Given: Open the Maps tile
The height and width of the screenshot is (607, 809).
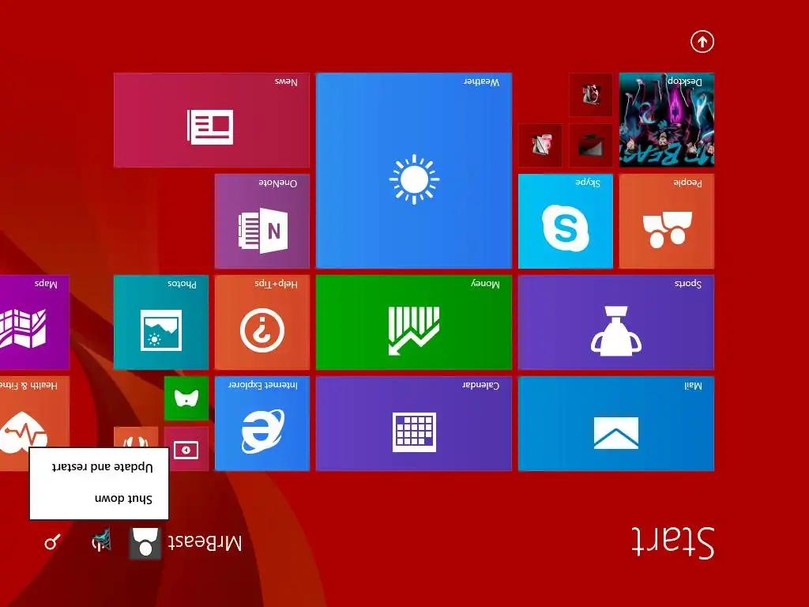Looking at the screenshot, I should 35,322.
